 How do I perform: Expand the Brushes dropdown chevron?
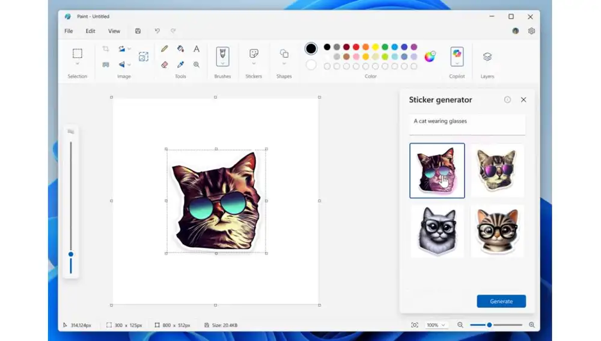pos(222,64)
